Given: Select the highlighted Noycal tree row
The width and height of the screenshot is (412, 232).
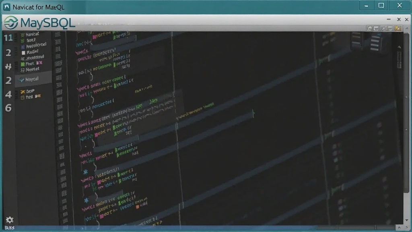Looking at the screenshot, I should [x=33, y=79].
